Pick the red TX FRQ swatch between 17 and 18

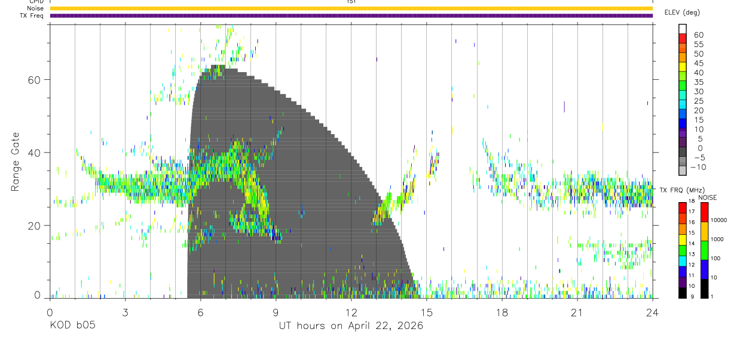[x=683, y=207]
